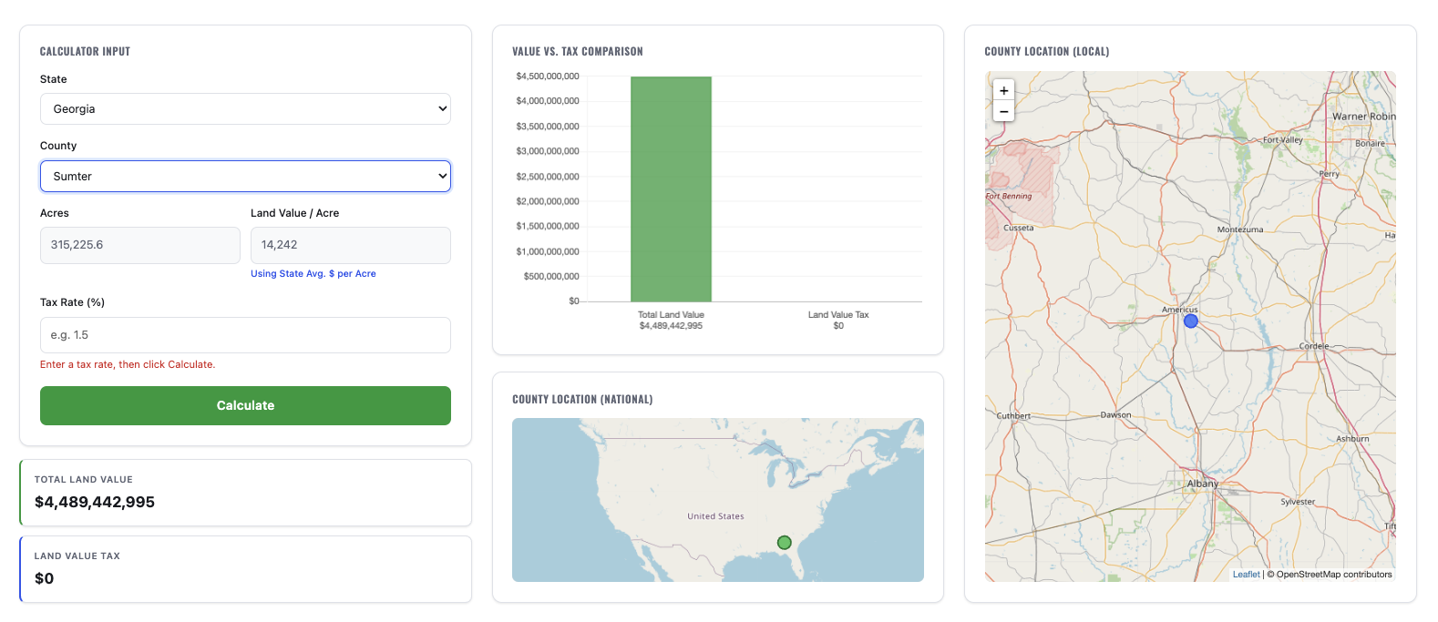1438x622 pixels.
Task: Click the Land Value Tax result card
Action: pyautogui.click(x=245, y=569)
